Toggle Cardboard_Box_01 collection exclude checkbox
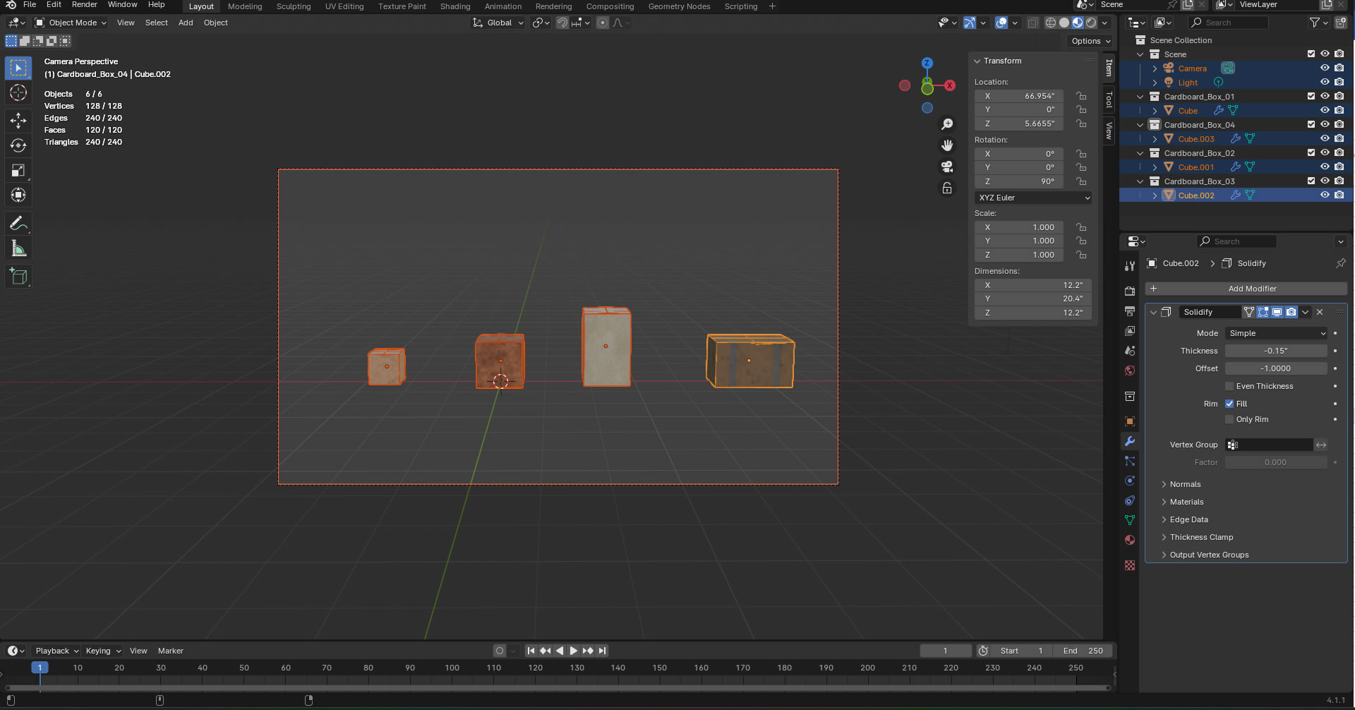The height and width of the screenshot is (710, 1355). tap(1311, 97)
